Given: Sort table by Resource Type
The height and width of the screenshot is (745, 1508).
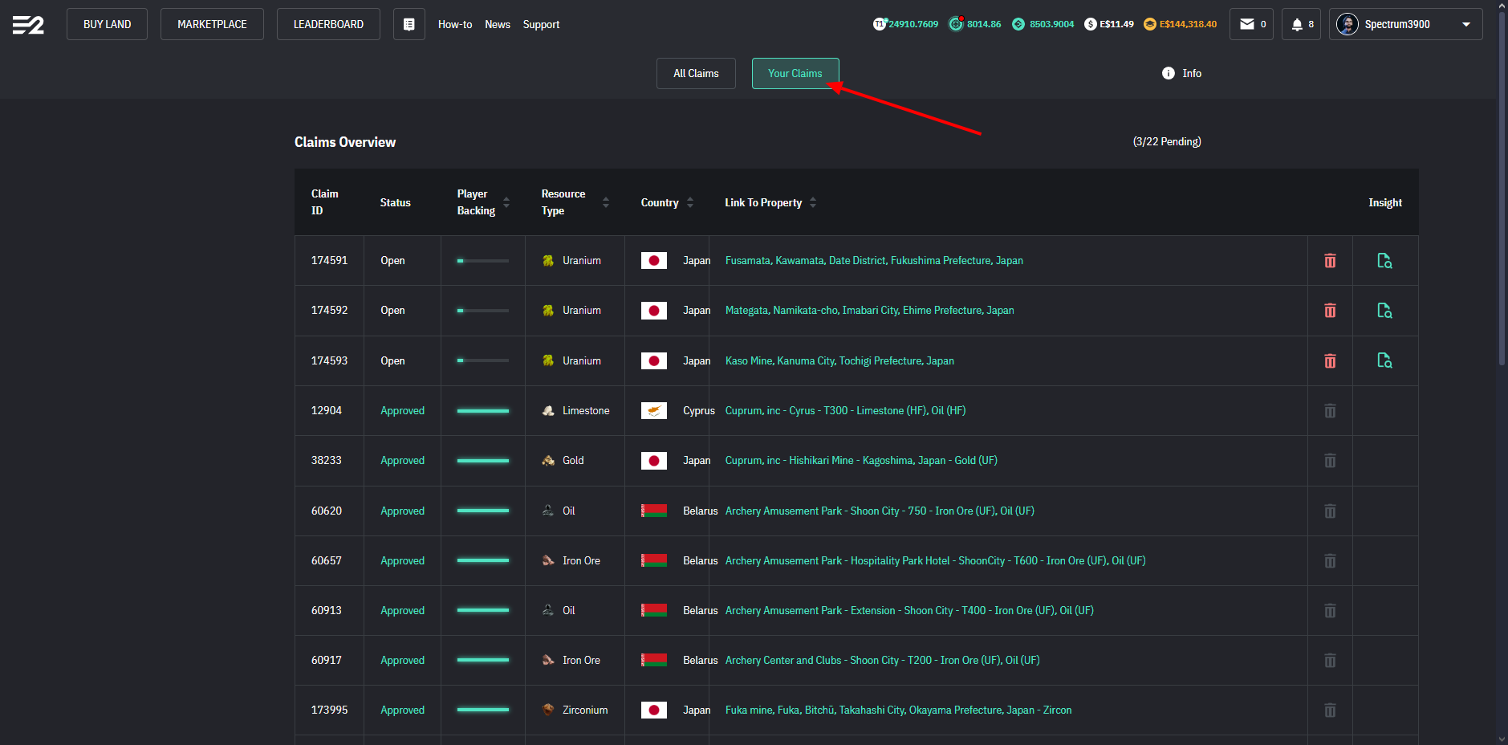Looking at the screenshot, I should tap(606, 202).
